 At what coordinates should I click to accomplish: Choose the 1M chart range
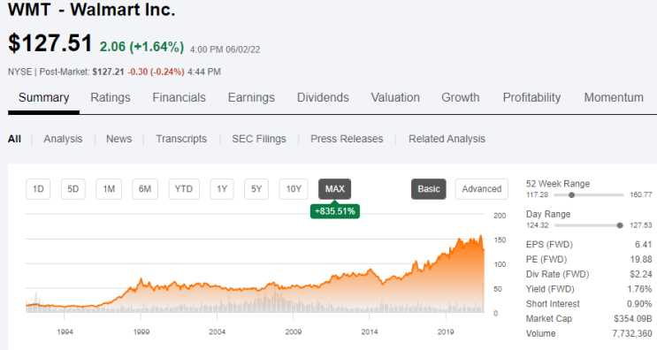click(x=109, y=189)
